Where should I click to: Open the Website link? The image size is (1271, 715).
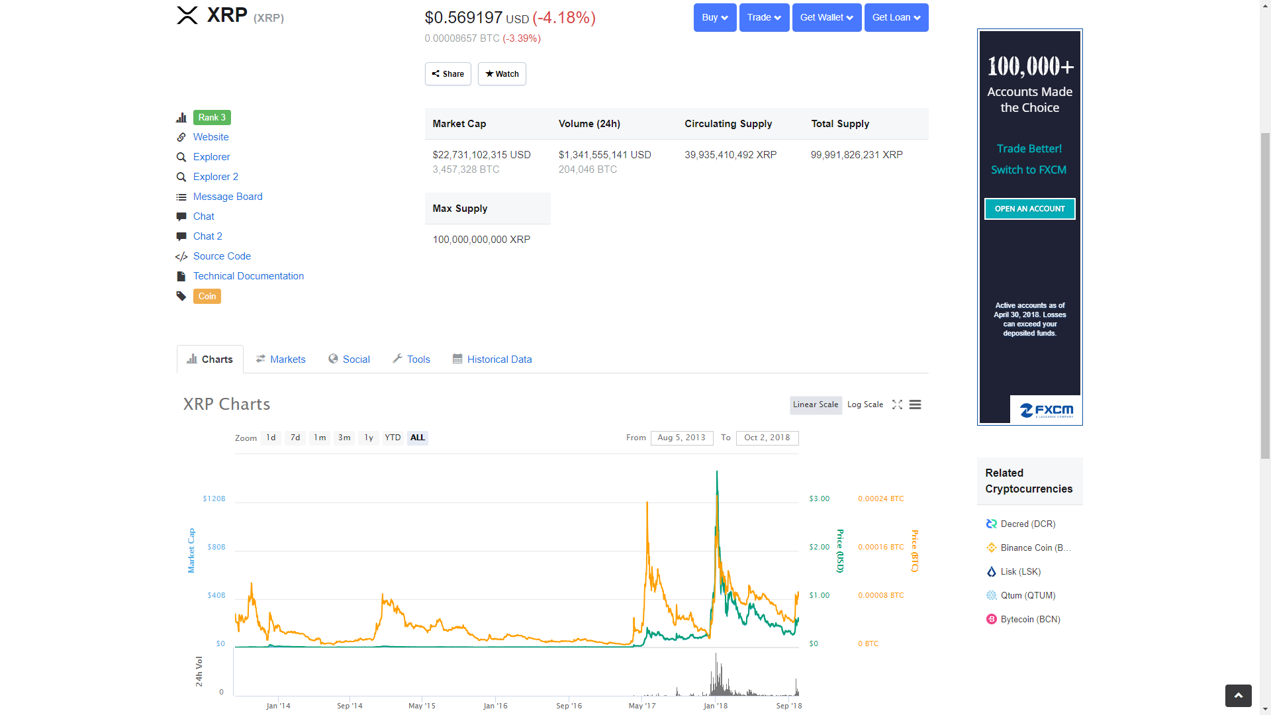click(x=211, y=137)
